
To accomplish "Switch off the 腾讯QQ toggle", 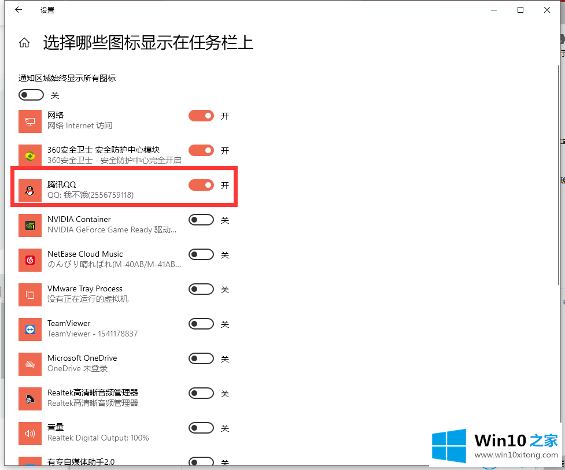I will click(201, 185).
